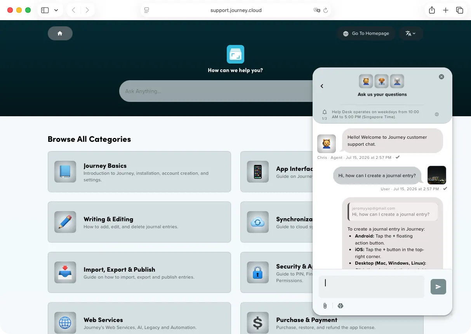Click the phone icon for App Interface

coord(258,172)
